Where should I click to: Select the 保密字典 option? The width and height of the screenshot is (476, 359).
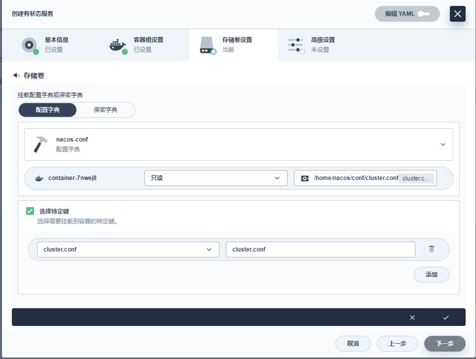click(x=106, y=110)
